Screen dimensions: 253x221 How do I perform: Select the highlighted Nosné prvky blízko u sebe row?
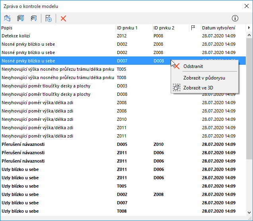pos(123,61)
